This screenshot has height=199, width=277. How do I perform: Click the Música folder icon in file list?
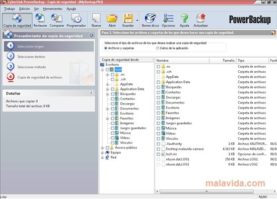coord(163,128)
